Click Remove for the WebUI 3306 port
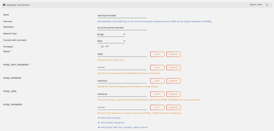The image size is (274, 131). [173, 54]
